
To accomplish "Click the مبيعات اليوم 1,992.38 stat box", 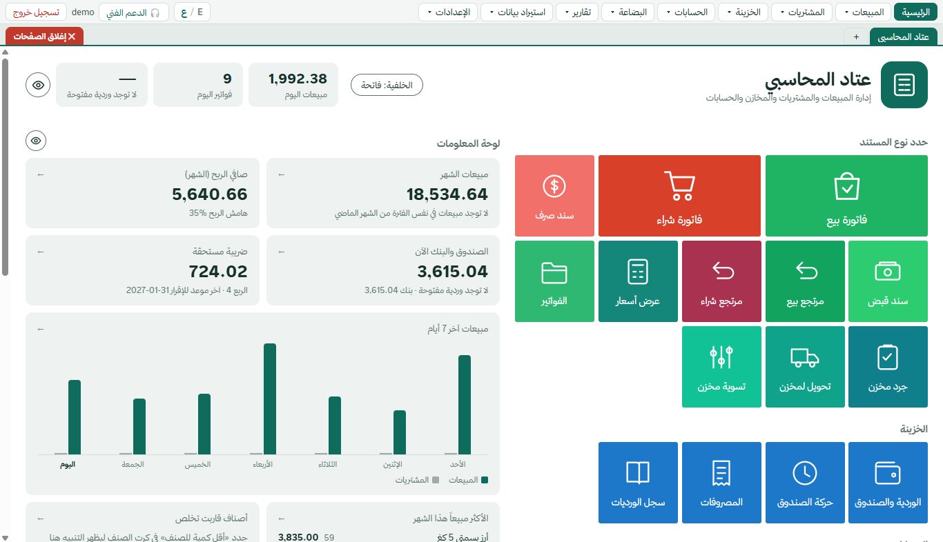I will tap(293, 85).
